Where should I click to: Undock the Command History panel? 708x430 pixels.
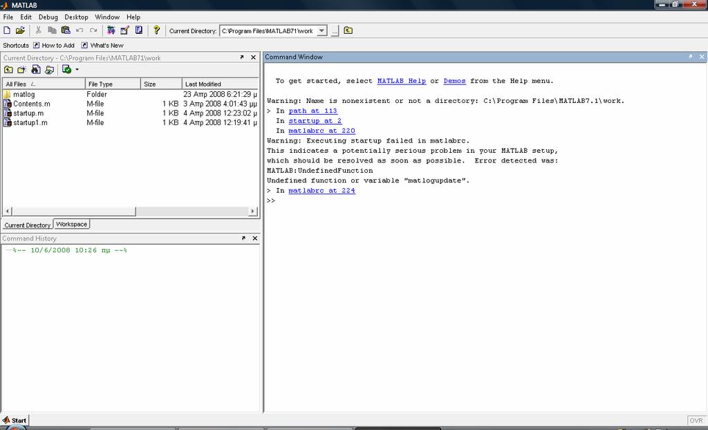(244, 238)
